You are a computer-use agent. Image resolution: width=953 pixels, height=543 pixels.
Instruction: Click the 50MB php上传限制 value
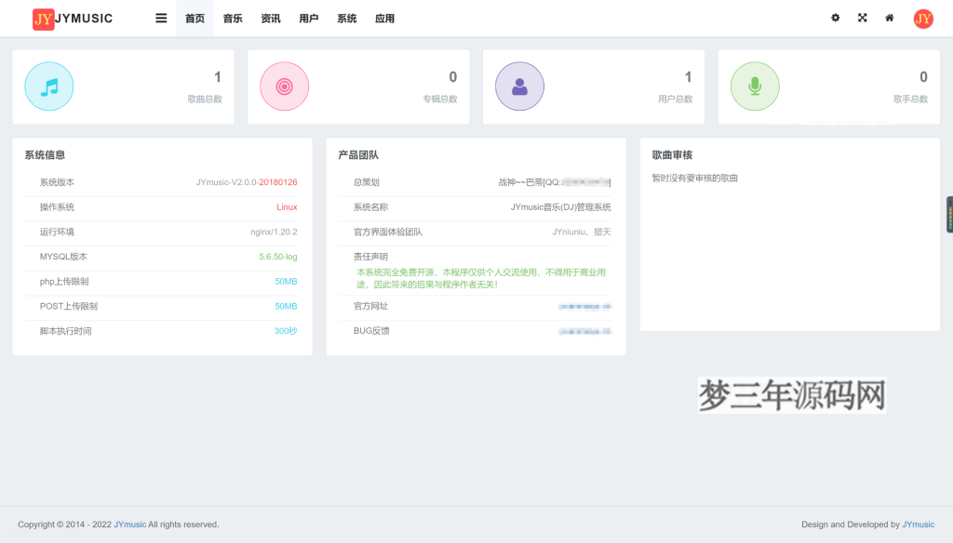[287, 283]
